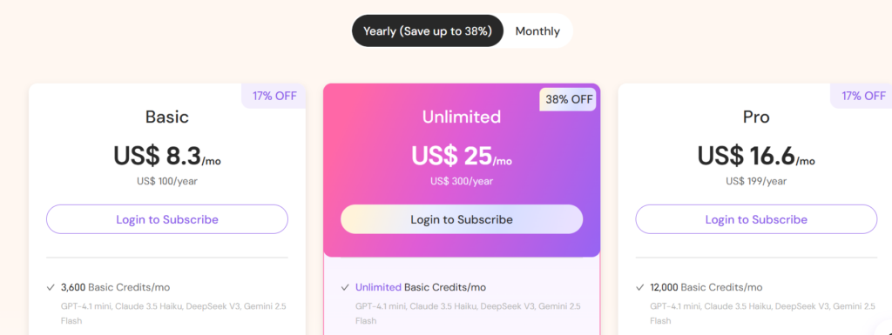Click the 17% OFF badge on Basic card

click(274, 96)
